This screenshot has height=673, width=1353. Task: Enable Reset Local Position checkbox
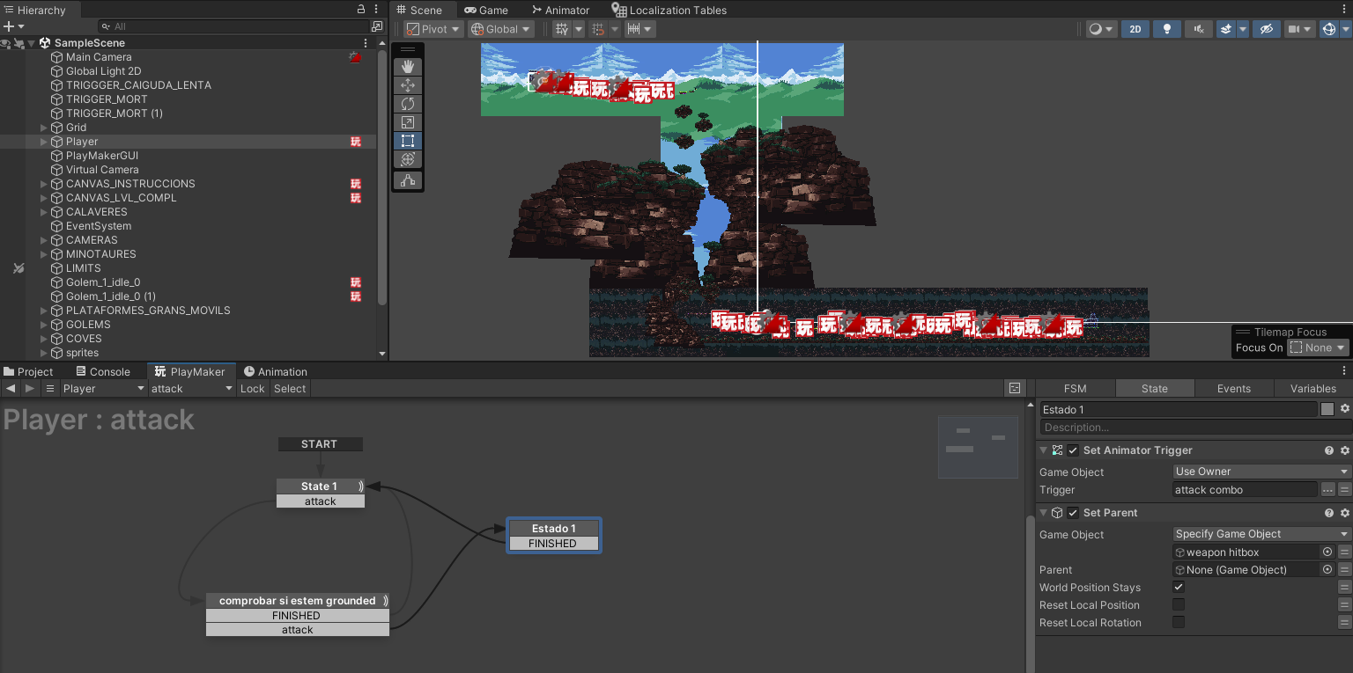(x=1179, y=604)
